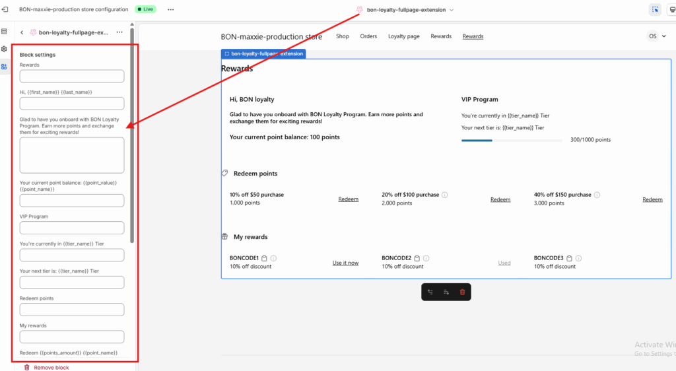The width and height of the screenshot is (676, 371).
Task: Open the App embeds sidebar icon
Action: [x=5, y=67]
